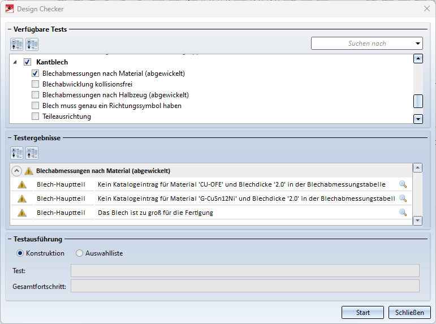
Task: Collapse the Kantblech tree node
Action: [x=15, y=62]
